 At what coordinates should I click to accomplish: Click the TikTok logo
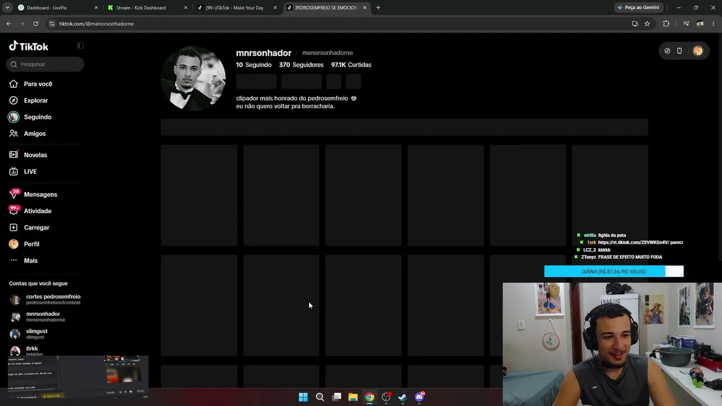click(x=29, y=46)
